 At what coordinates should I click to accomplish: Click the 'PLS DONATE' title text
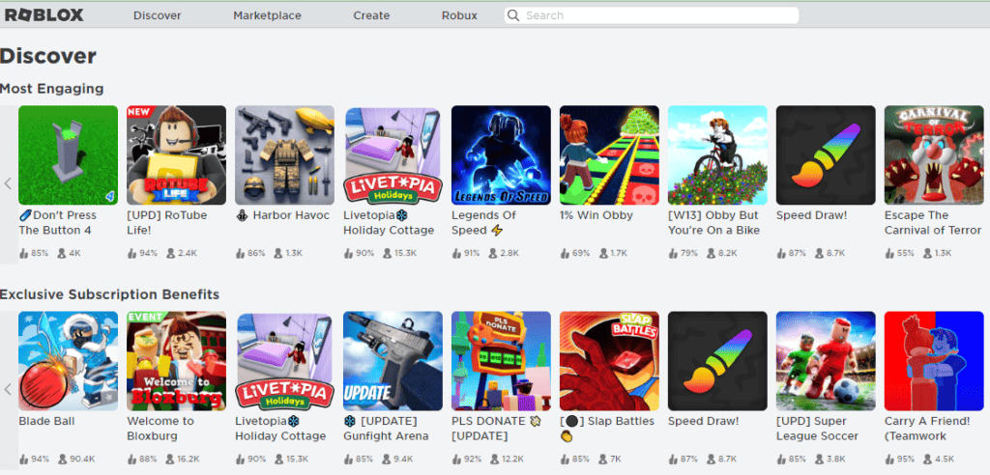pyautogui.click(x=488, y=421)
